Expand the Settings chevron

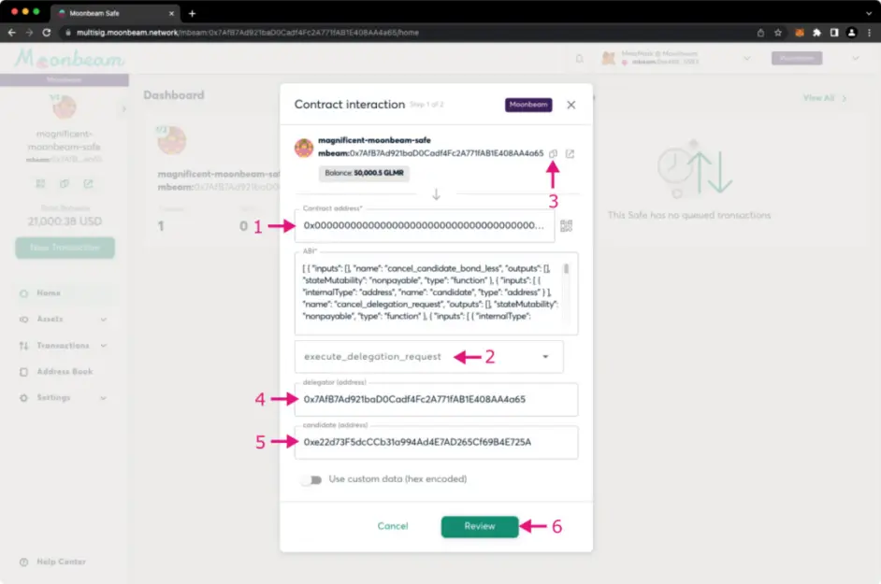coord(104,397)
